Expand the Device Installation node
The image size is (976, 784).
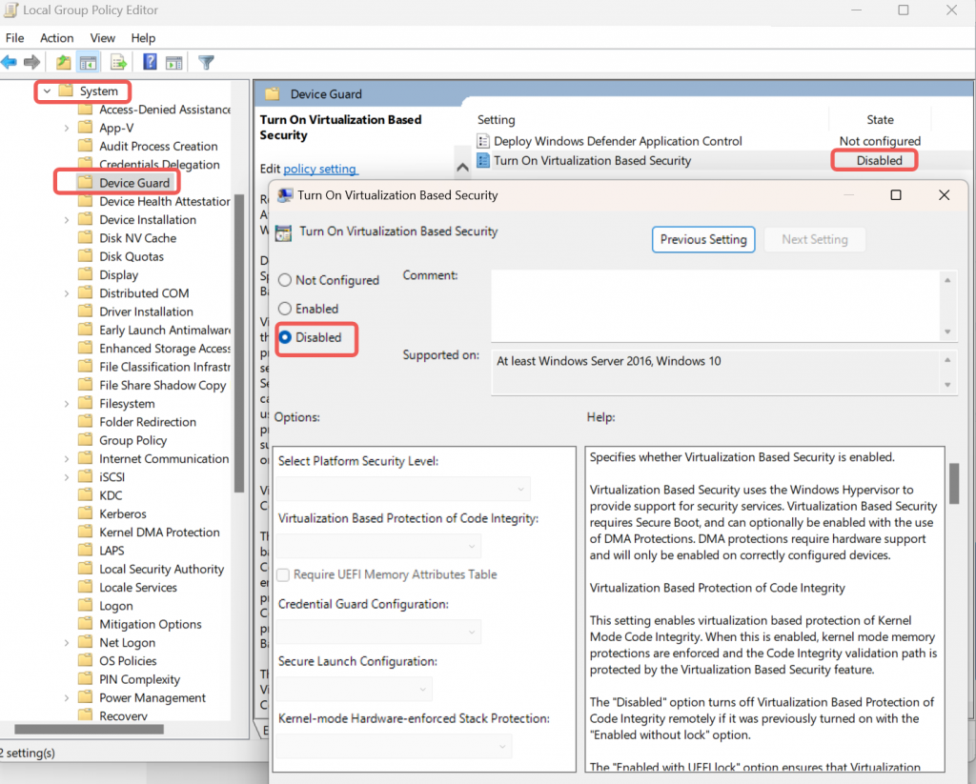66,220
